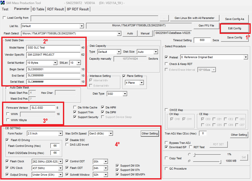The height and width of the screenshot is (181, 252).
Task: Toggle the Pretest checkbox
Action: point(167,57)
